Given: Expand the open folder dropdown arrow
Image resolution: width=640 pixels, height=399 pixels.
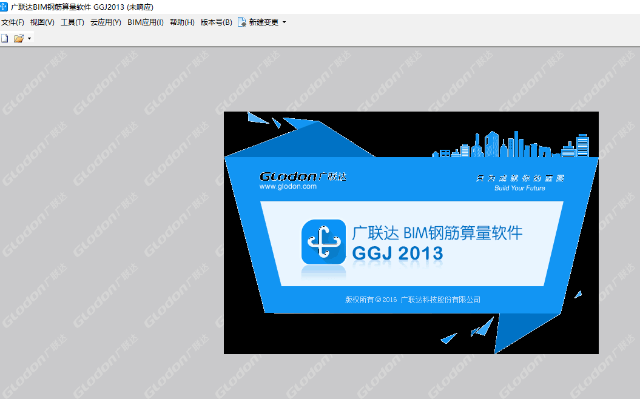Looking at the screenshot, I should tap(29, 39).
